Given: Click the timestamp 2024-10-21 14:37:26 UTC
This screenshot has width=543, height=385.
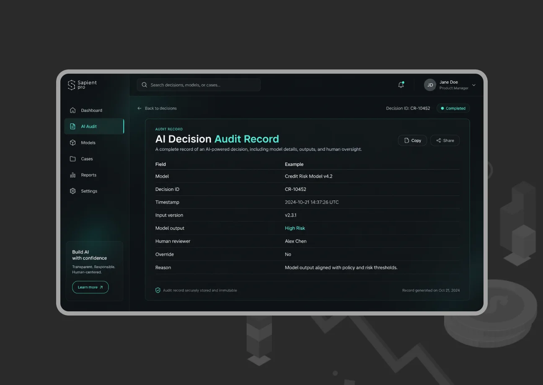Looking at the screenshot, I should click(312, 202).
